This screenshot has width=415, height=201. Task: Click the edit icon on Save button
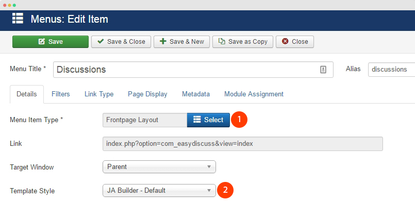[42, 42]
